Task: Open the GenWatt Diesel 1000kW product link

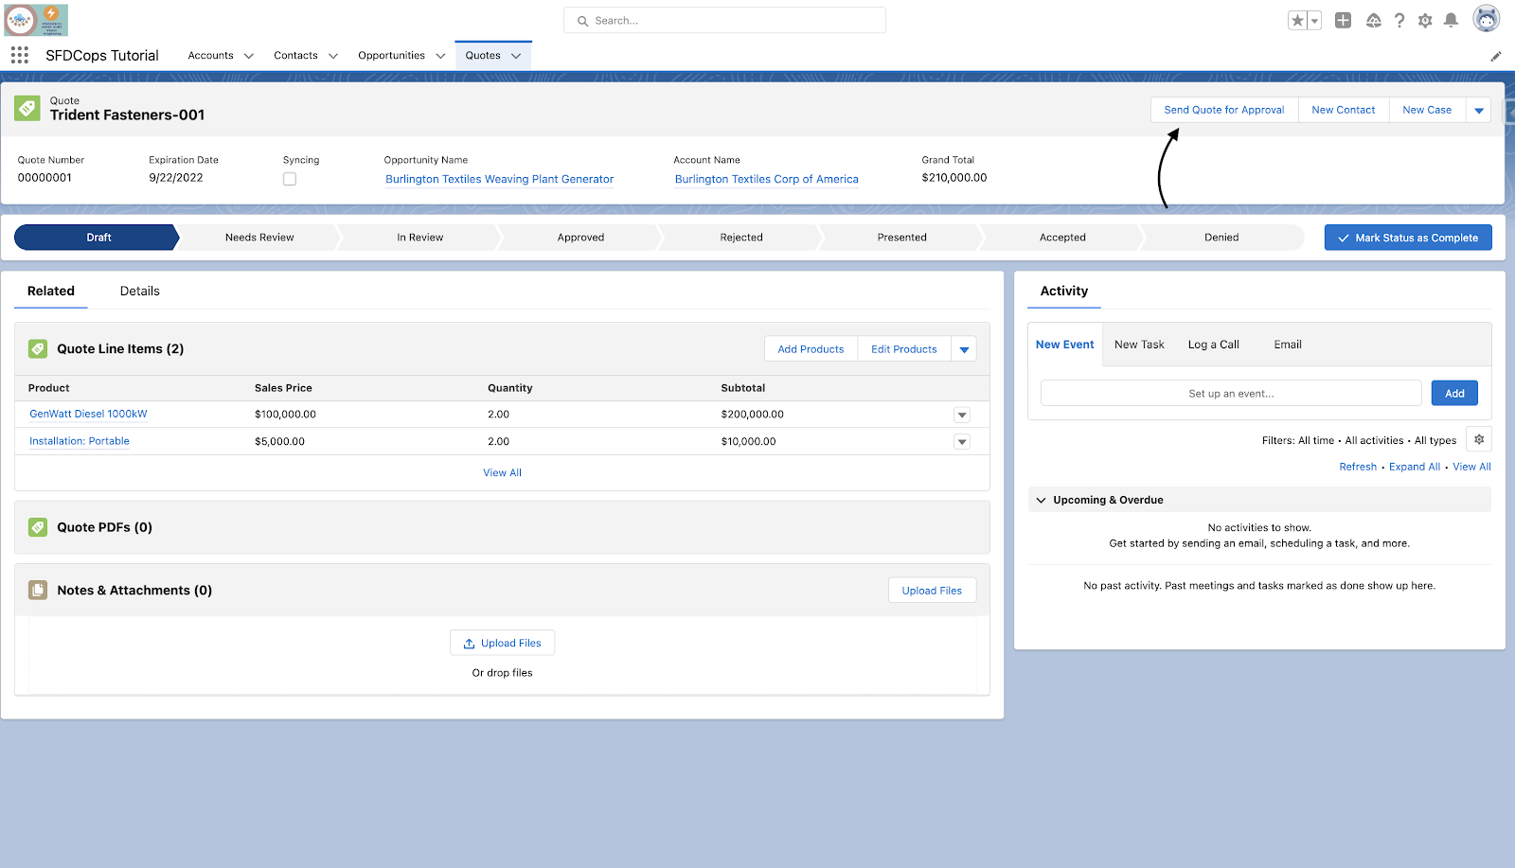Action: coord(88,414)
